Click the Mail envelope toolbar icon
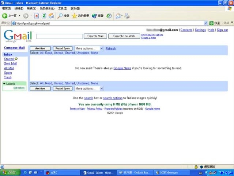The width and height of the screenshot is (234, 176). (118, 16)
